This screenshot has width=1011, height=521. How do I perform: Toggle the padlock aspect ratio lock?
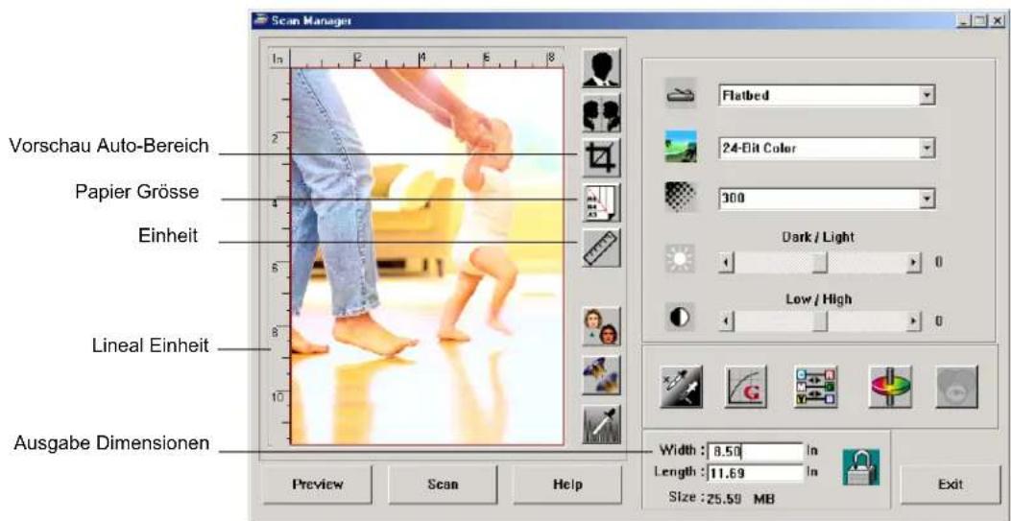[x=861, y=467]
